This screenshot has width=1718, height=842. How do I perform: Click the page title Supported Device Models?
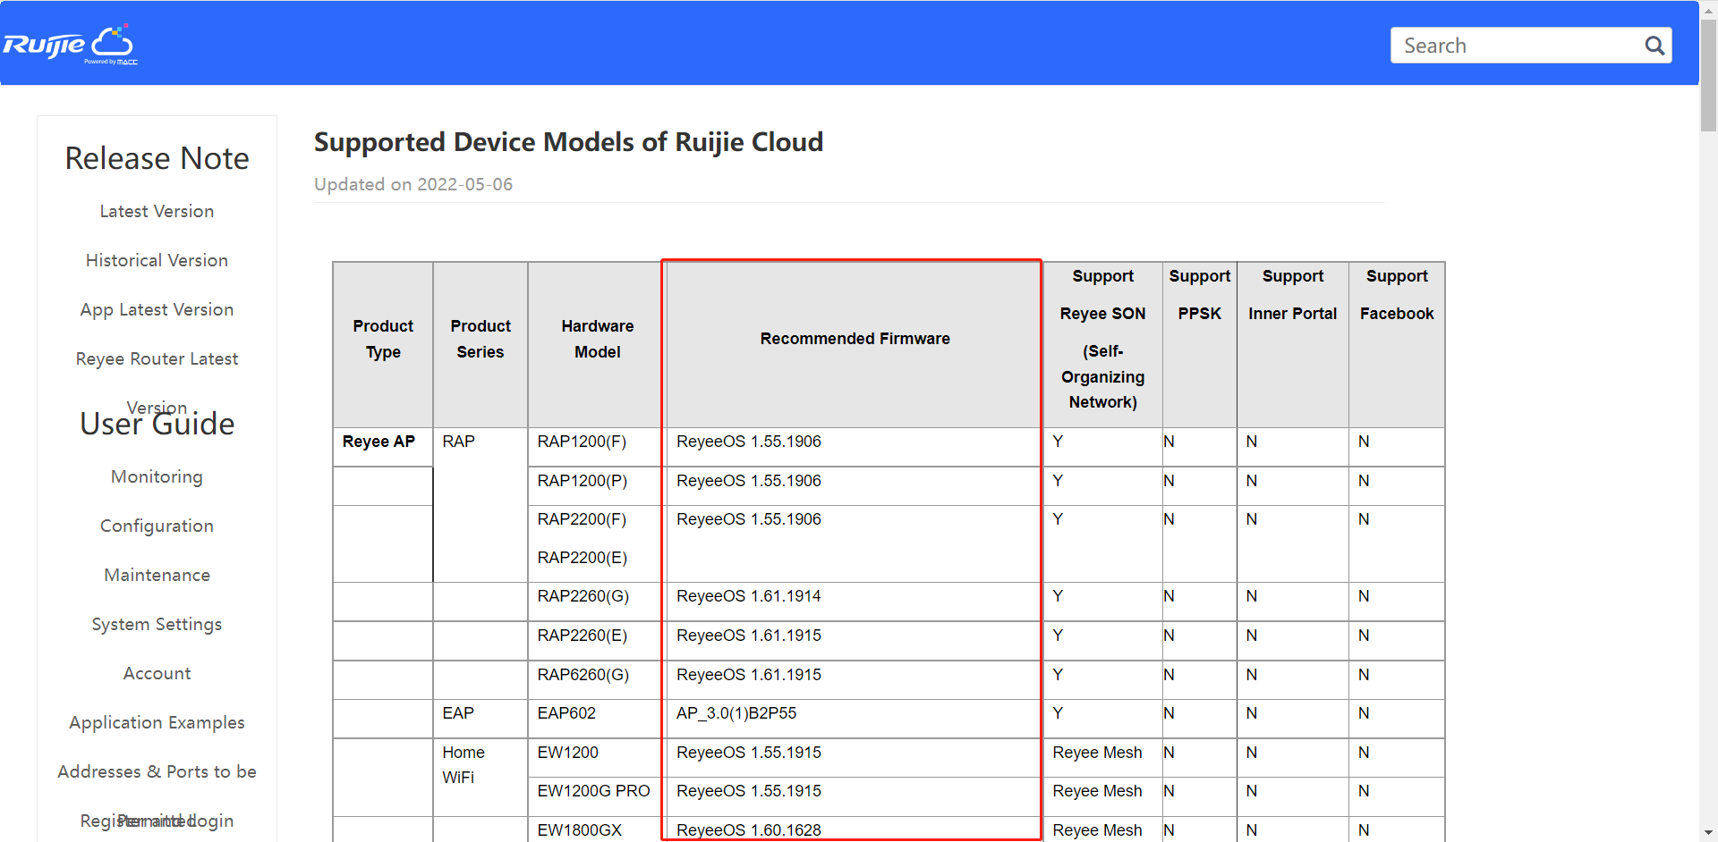568,142
